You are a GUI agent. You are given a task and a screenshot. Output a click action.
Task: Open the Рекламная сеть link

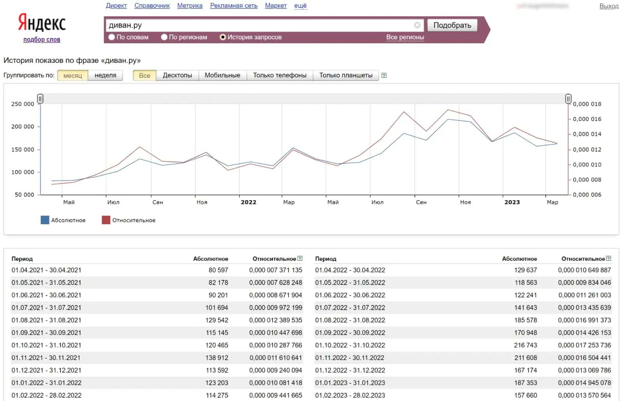(x=234, y=6)
